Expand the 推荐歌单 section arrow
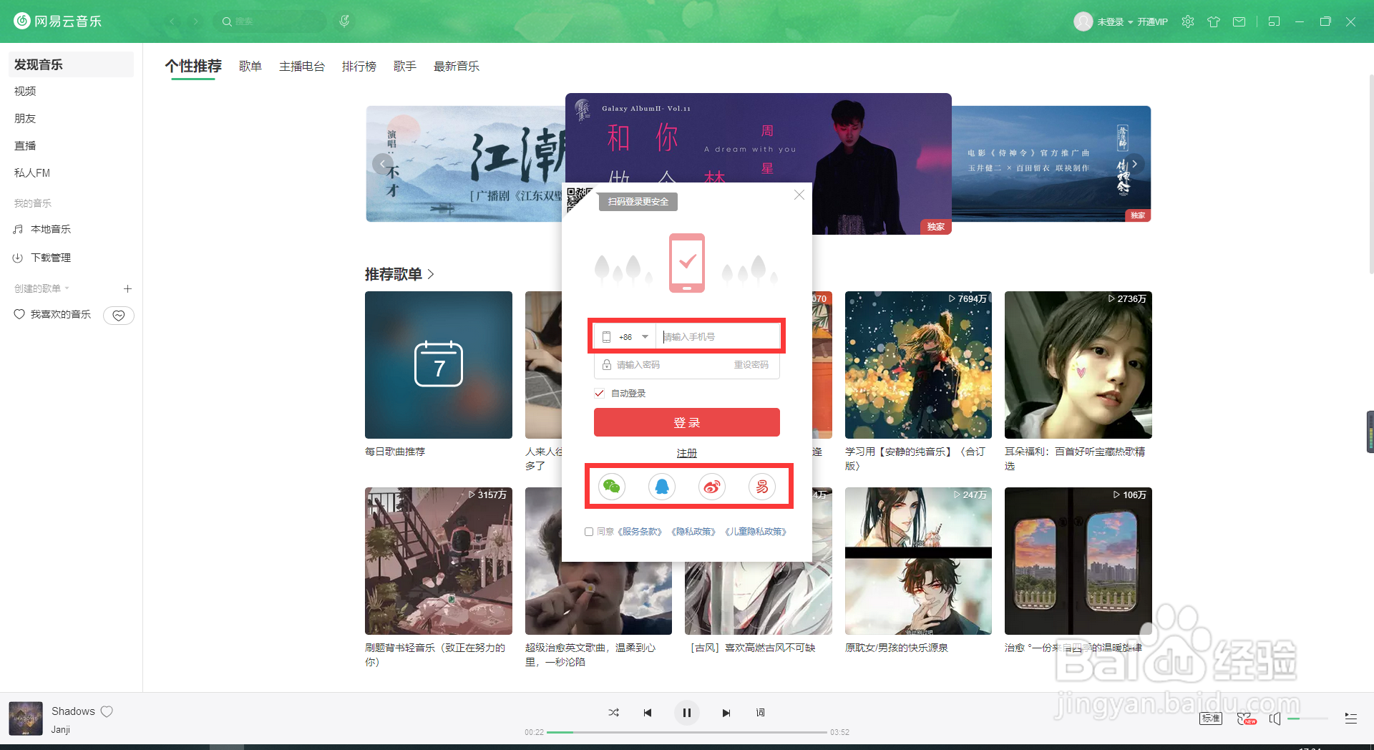This screenshot has width=1374, height=750. pyautogui.click(x=431, y=274)
